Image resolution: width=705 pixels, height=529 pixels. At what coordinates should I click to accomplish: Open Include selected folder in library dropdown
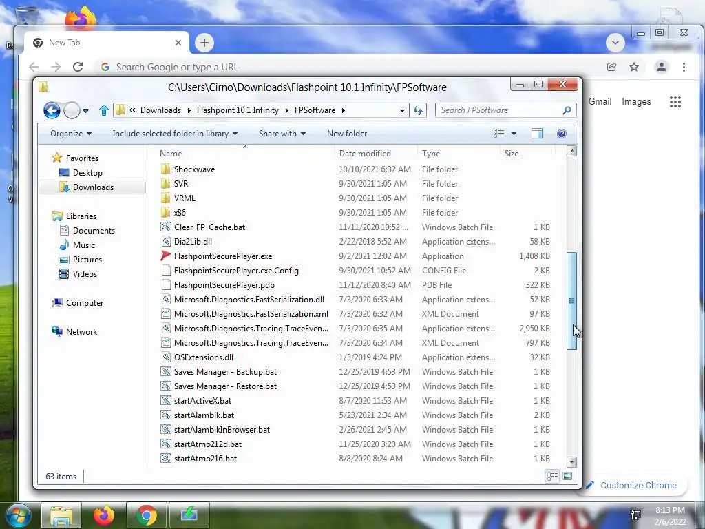tap(175, 134)
